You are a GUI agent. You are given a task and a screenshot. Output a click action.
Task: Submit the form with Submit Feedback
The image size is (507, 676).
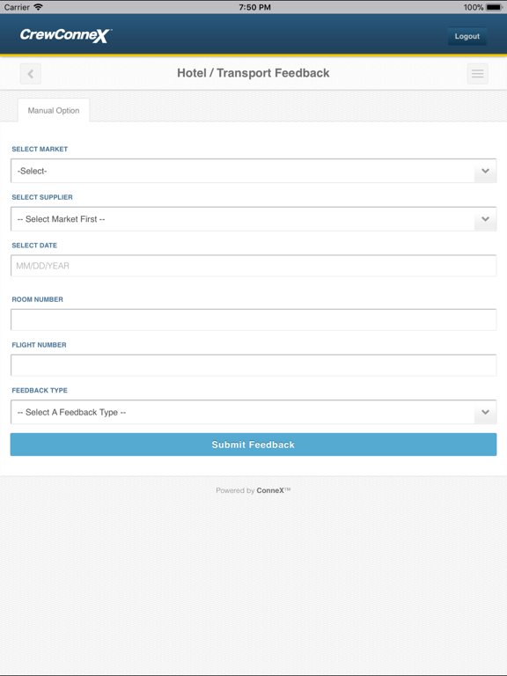tap(253, 445)
